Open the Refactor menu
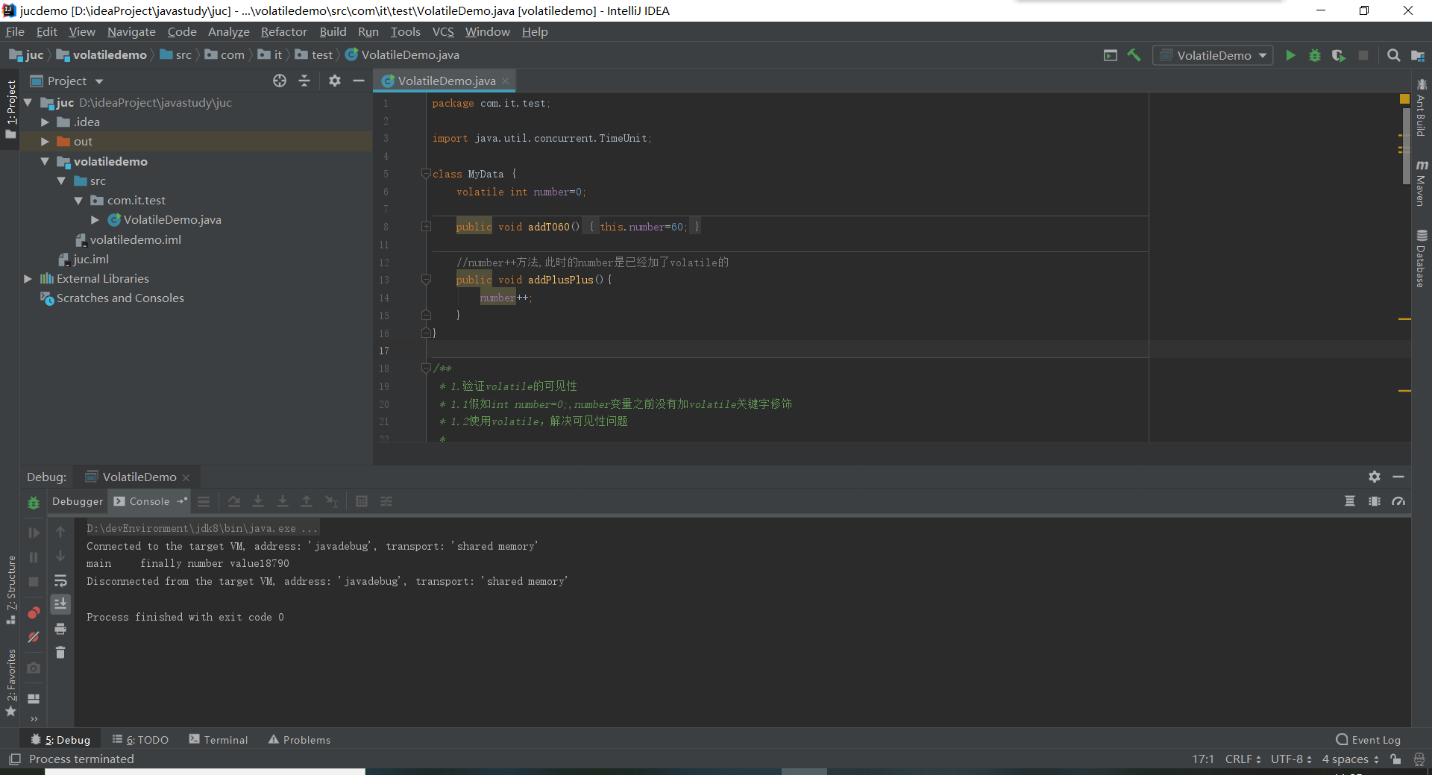The height and width of the screenshot is (775, 1432). [x=283, y=31]
